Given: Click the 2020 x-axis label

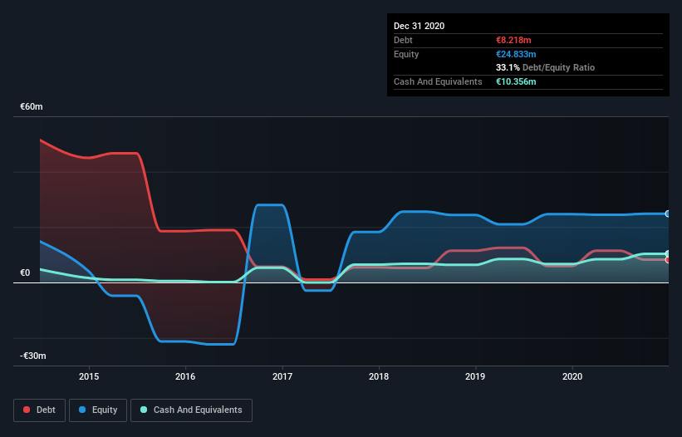Looking at the screenshot, I should (572, 376).
